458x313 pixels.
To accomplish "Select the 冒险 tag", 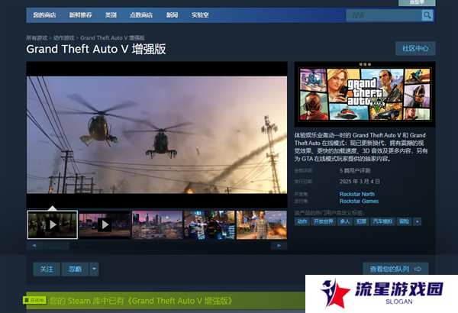I will [404, 221].
